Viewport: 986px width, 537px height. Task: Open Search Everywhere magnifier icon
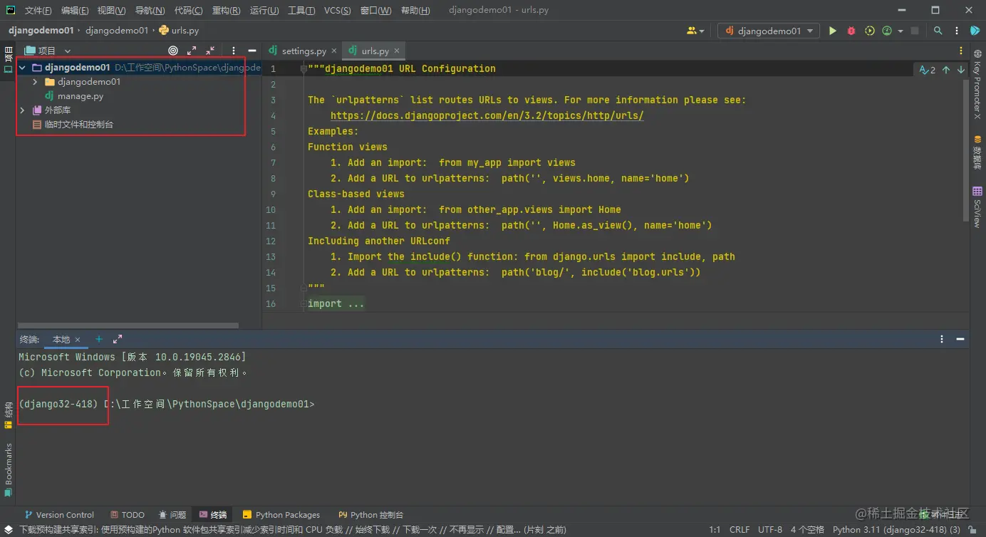click(x=938, y=31)
